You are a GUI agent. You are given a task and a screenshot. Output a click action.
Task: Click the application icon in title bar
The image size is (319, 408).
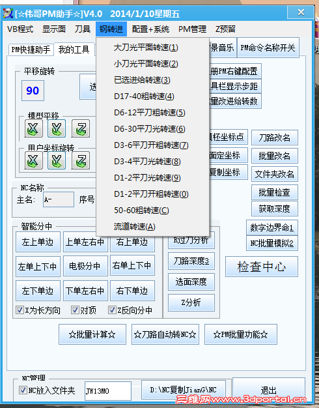[x=8, y=14]
